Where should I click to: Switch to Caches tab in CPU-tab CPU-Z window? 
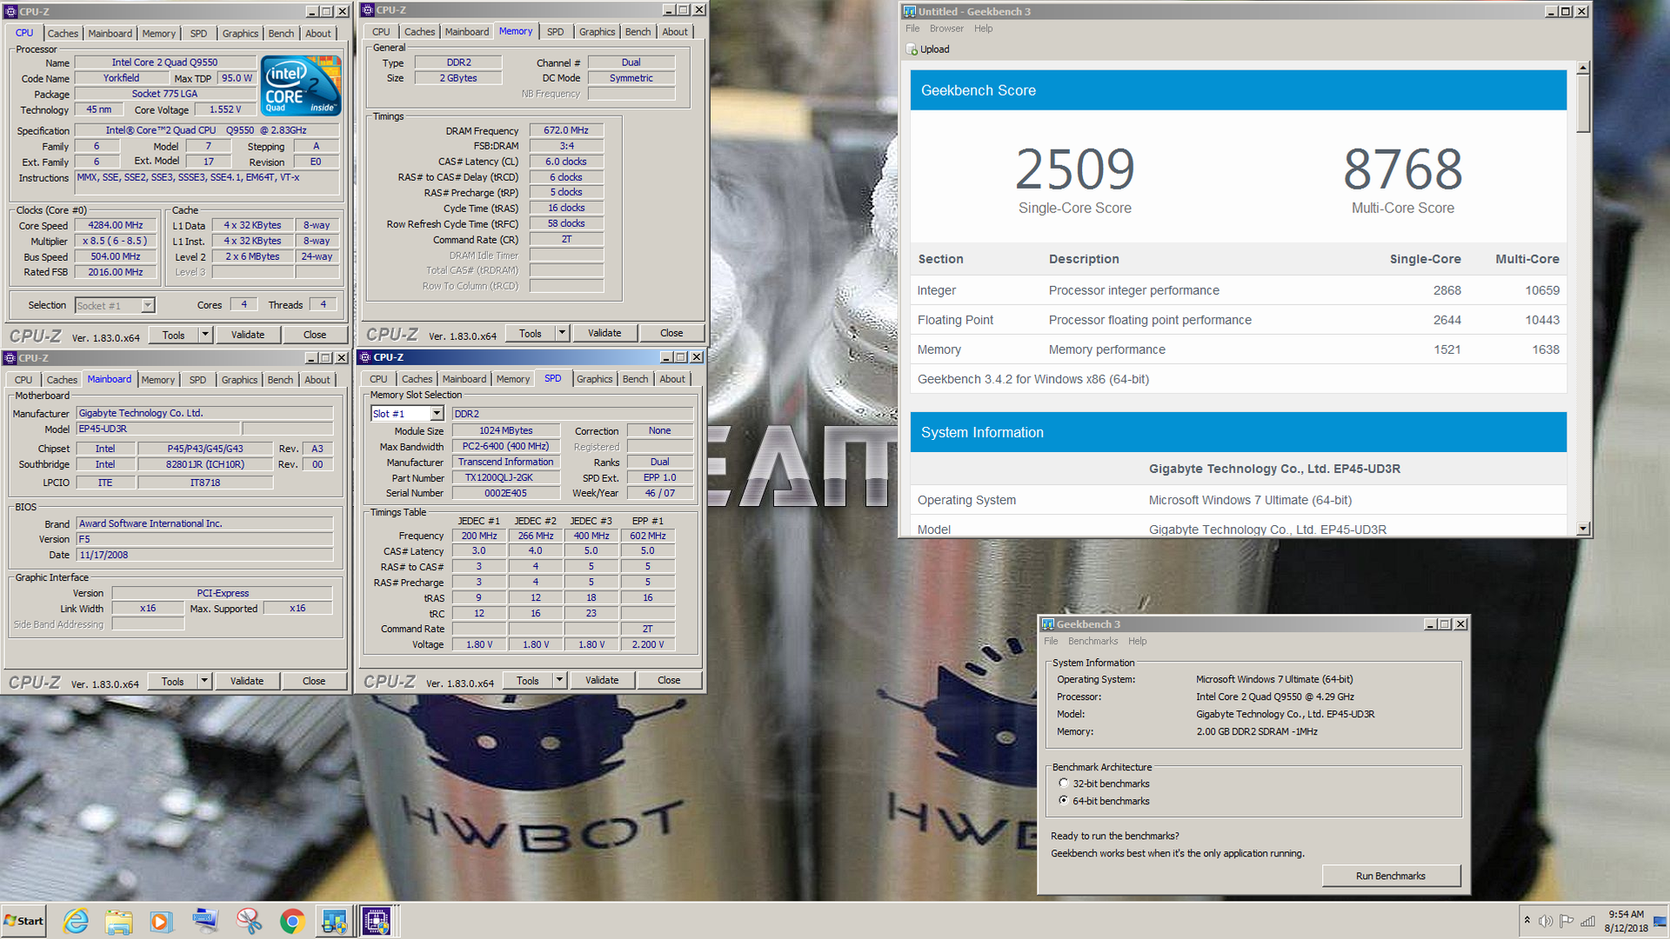63,33
